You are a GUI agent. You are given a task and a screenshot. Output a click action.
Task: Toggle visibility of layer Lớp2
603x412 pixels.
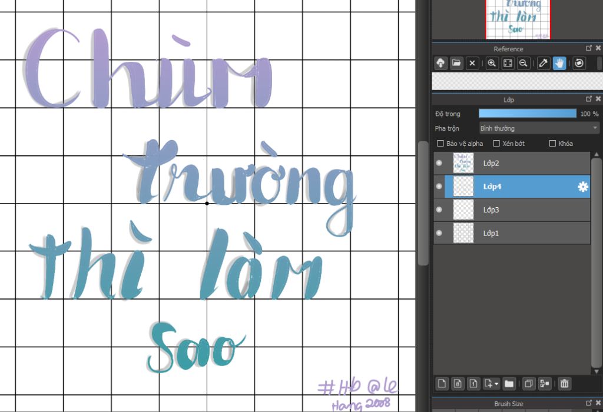439,163
